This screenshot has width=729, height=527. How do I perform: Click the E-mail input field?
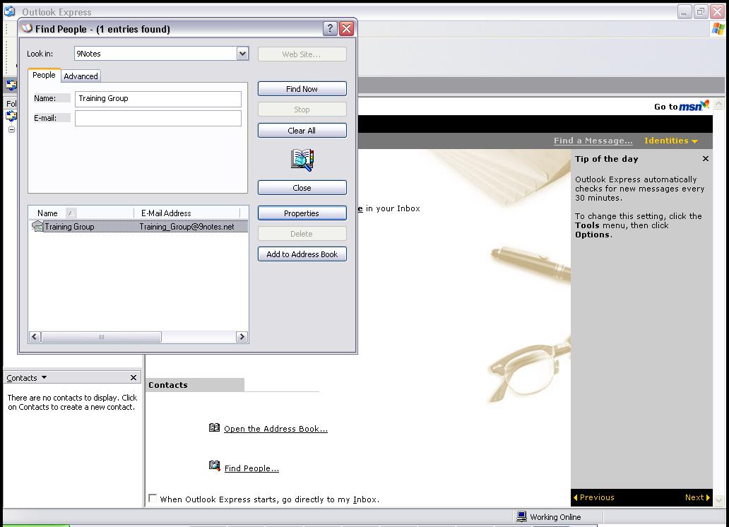[158, 118]
